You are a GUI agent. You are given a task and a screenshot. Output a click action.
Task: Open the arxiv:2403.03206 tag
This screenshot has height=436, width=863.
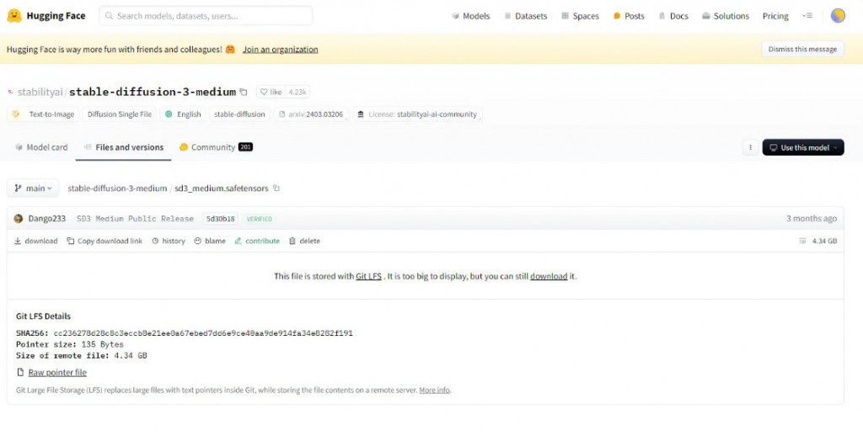click(x=311, y=114)
